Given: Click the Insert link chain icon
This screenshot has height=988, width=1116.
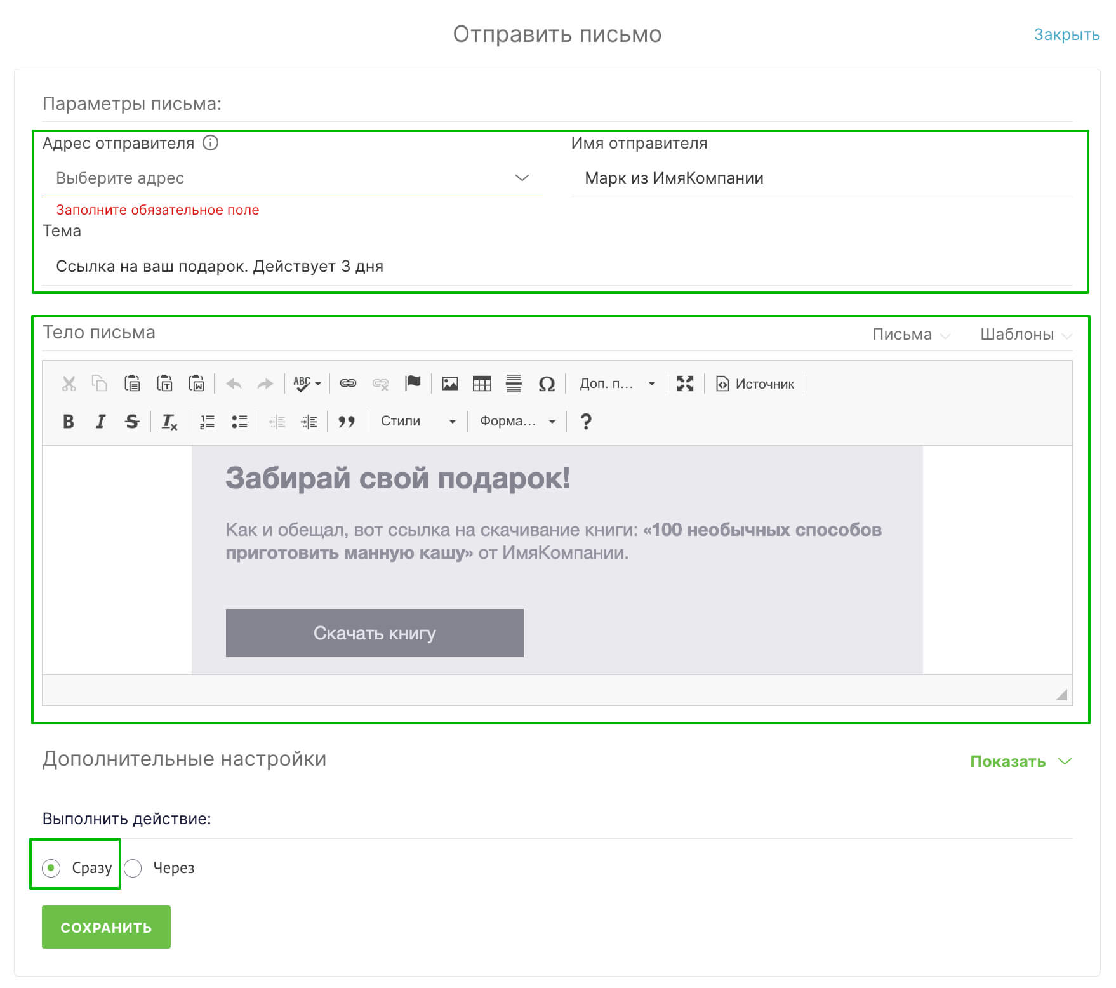Looking at the screenshot, I should pos(348,384).
